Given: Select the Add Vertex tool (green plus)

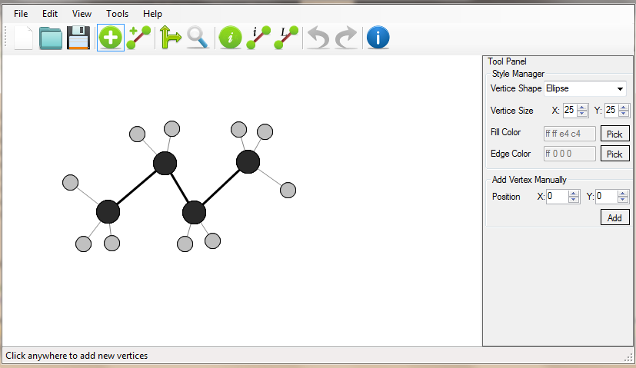Looking at the screenshot, I should click(110, 38).
